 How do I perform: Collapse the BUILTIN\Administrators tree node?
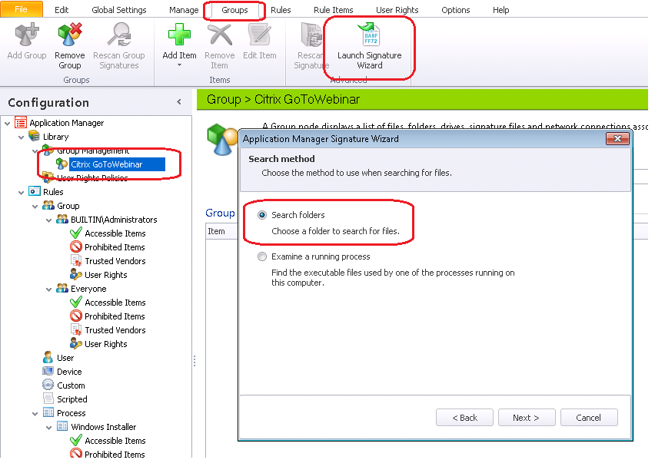tap(49, 220)
